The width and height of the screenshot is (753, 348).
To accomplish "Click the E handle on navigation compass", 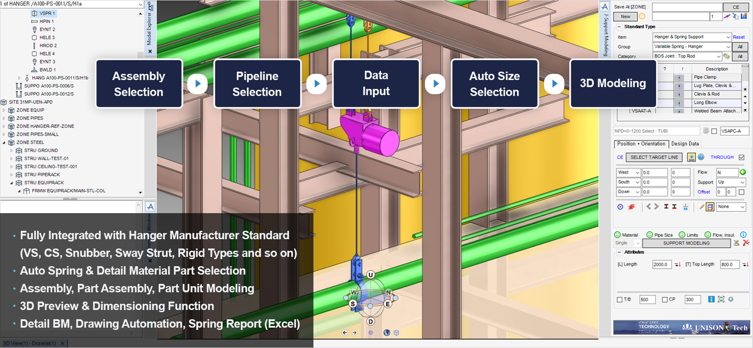I will click(388, 304).
